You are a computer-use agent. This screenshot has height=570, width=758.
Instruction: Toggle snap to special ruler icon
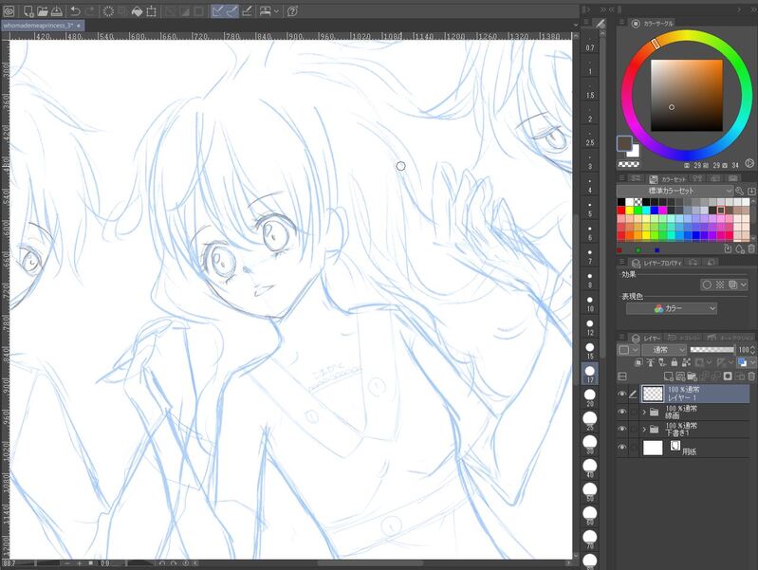232,10
